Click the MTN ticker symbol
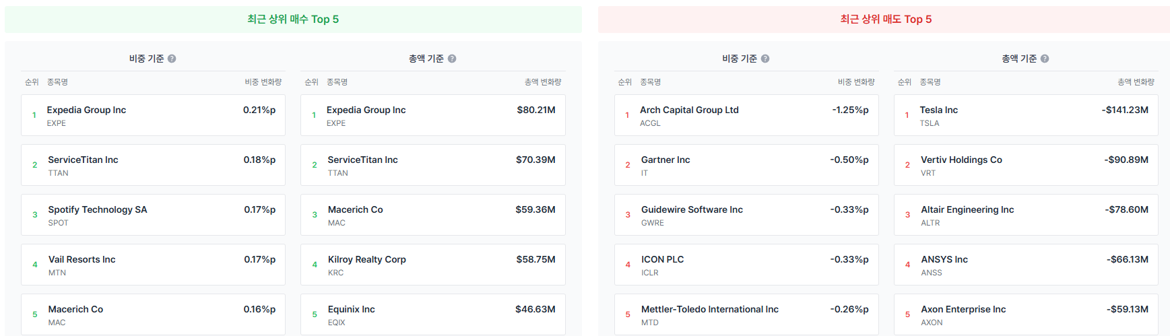This screenshot has height=336, width=1170. tap(57, 273)
